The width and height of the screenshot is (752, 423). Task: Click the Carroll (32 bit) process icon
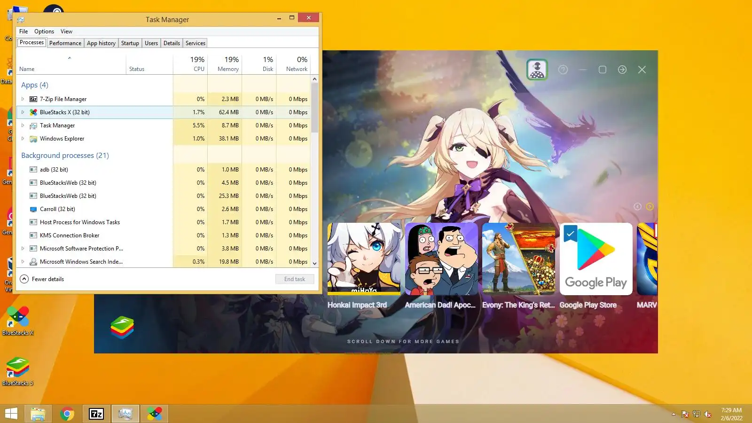33,209
